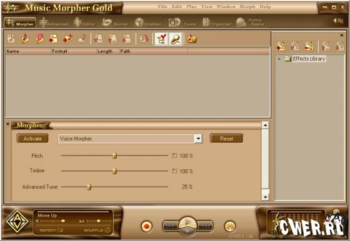Viewport: 350px width, 241px height.
Task: Remove selected file with the X document icon
Action: coord(98,39)
